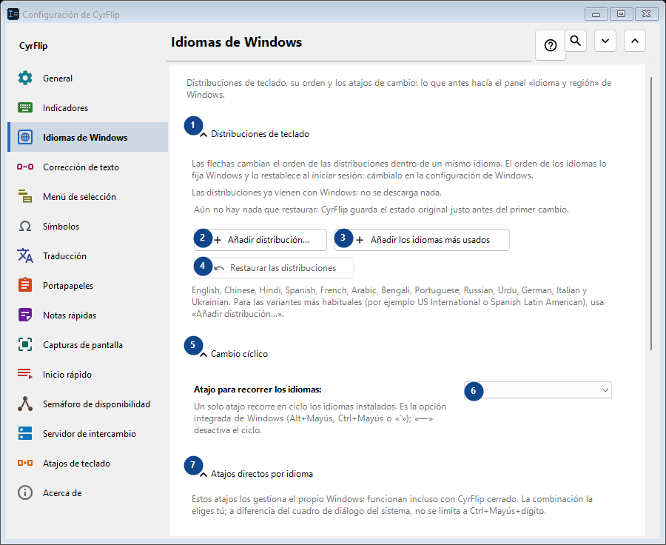666x545 pixels.
Task: Click the Atajo para recorrer los idiomas label
Action: pos(258,389)
